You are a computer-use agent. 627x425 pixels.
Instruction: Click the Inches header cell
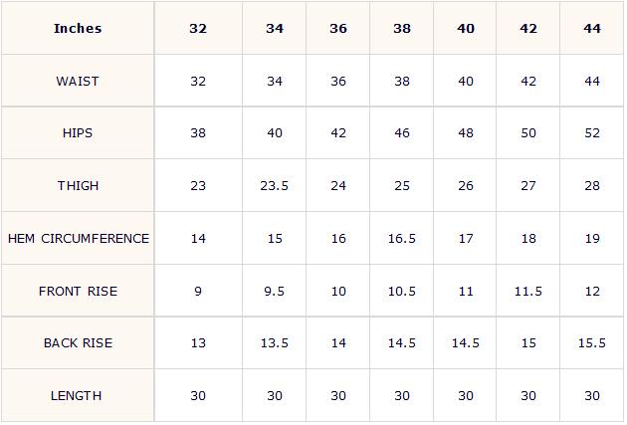tap(78, 29)
